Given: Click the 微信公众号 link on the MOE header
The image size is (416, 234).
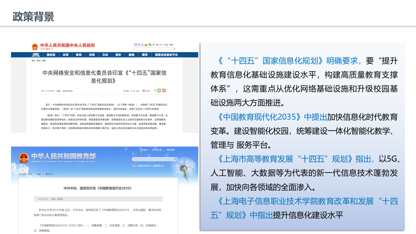Looking at the screenshot, I should [171, 150].
